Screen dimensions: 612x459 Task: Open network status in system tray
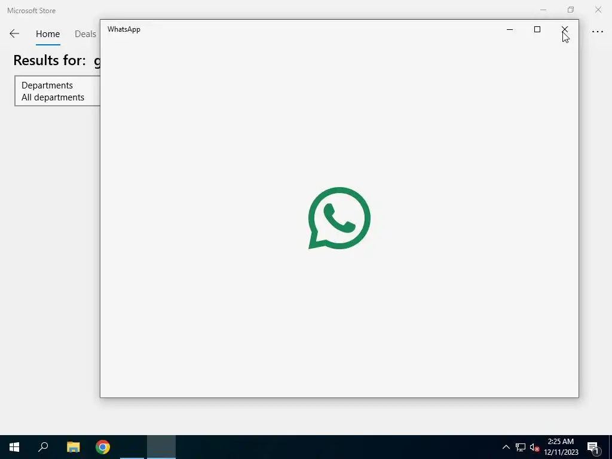[521, 447]
